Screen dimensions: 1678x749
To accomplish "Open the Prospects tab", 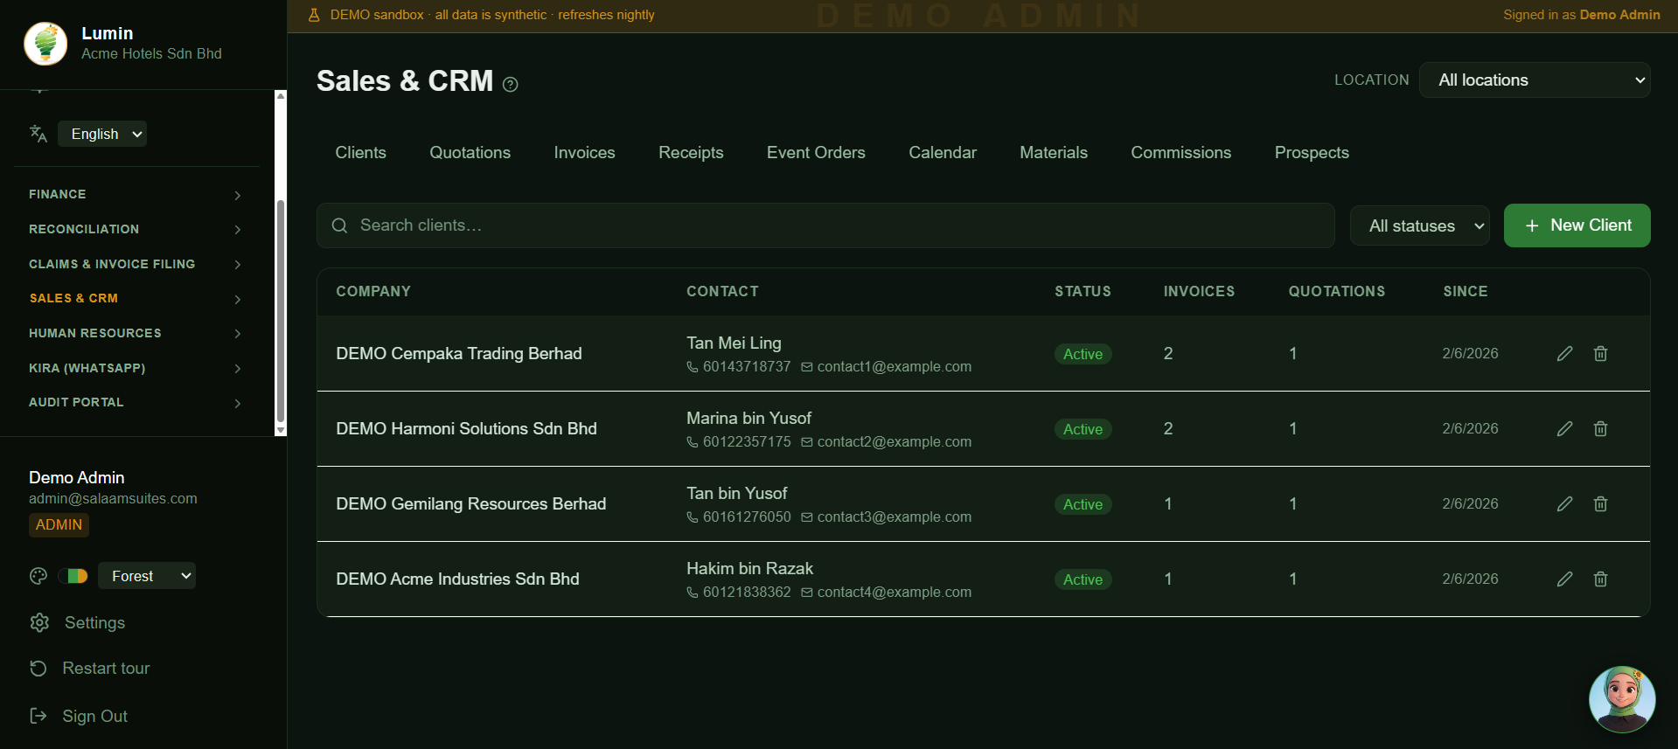I will click(x=1312, y=152).
